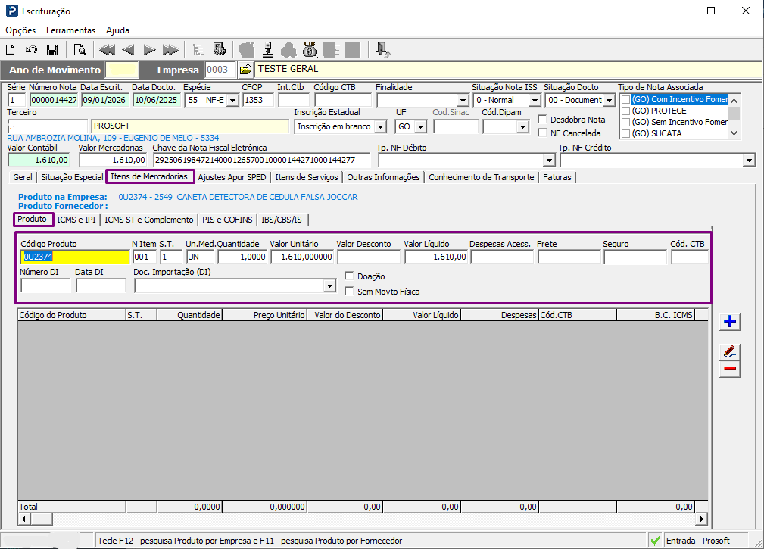Image resolution: width=764 pixels, height=549 pixels.
Task: Check the NF Cancelada box
Action: coord(542,133)
